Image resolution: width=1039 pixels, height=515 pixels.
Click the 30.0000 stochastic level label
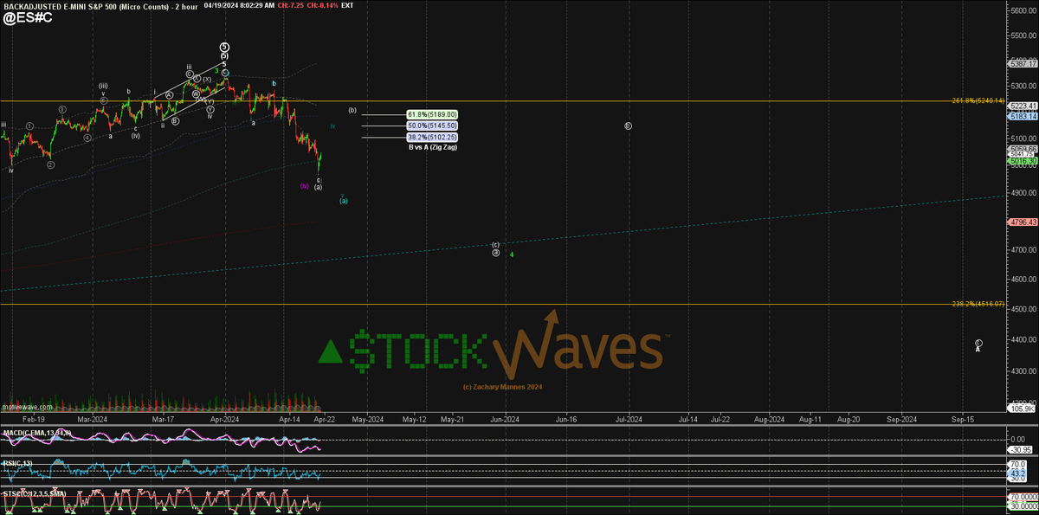[1023, 505]
